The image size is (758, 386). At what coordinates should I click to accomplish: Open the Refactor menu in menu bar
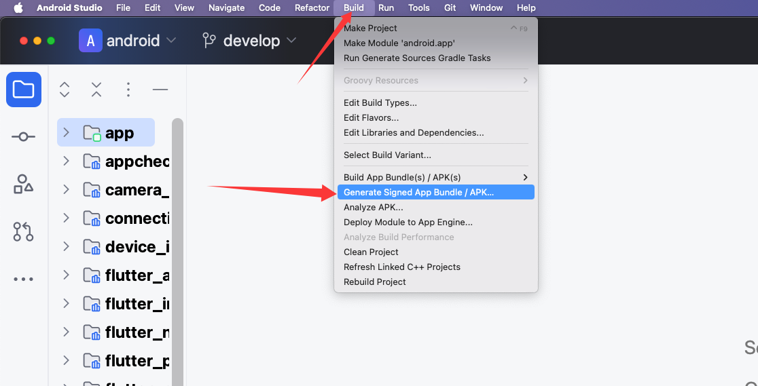tap(312, 8)
